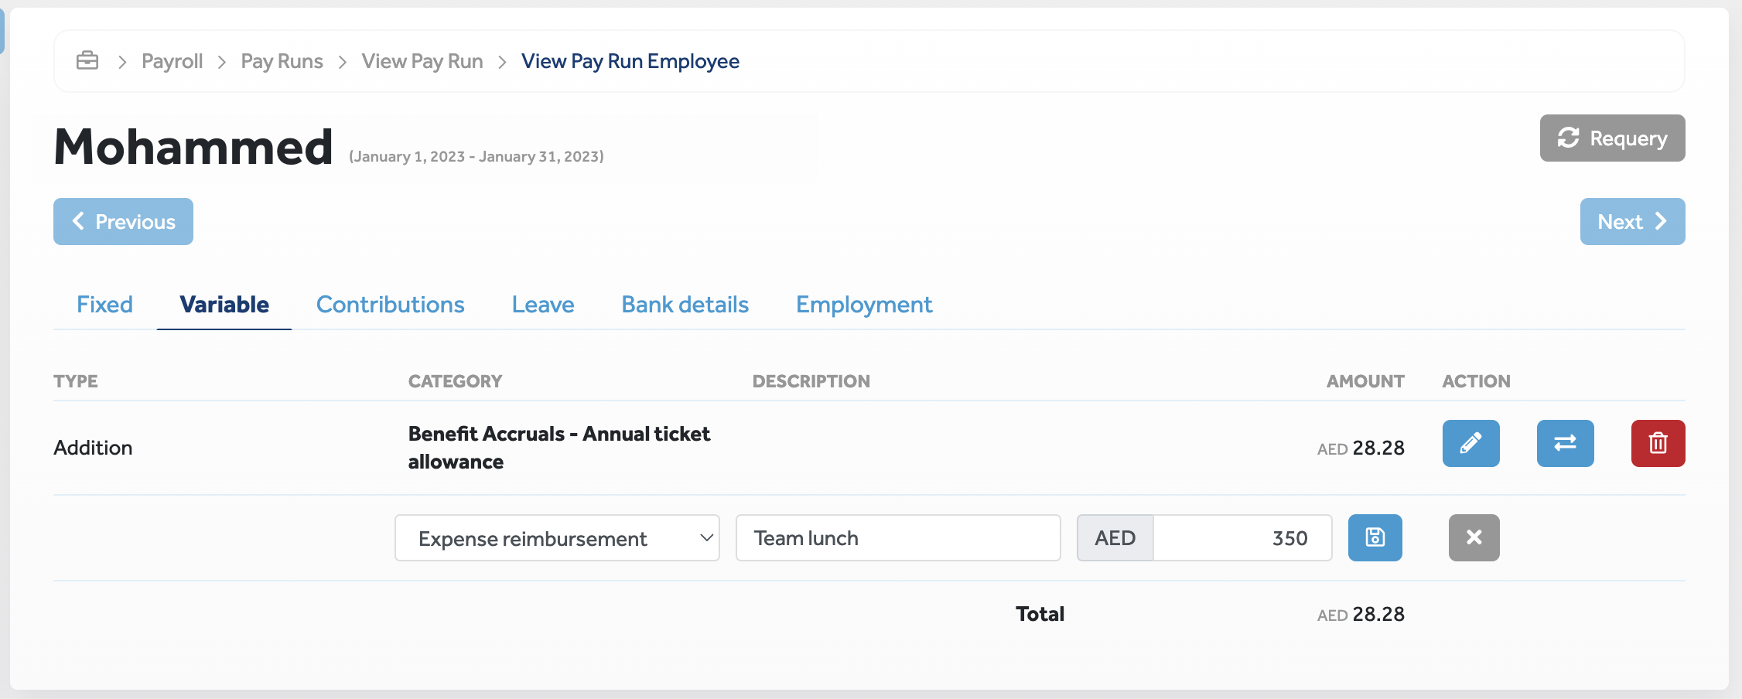Delete the Benefit Accruals row with trash icon

[x=1658, y=443]
